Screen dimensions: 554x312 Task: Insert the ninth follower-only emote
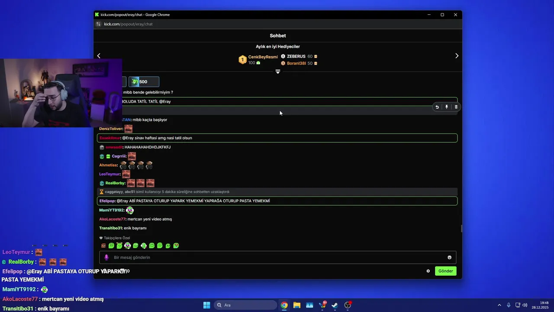tap(168, 246)
